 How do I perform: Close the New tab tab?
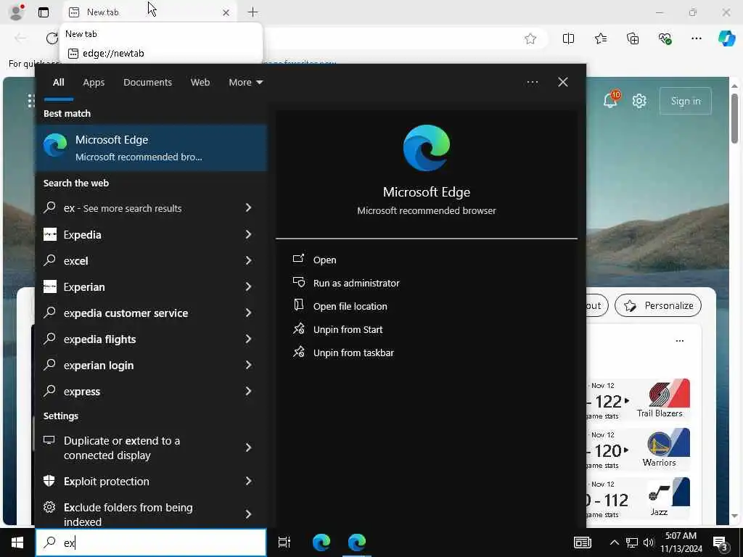(x=226, y=13)
